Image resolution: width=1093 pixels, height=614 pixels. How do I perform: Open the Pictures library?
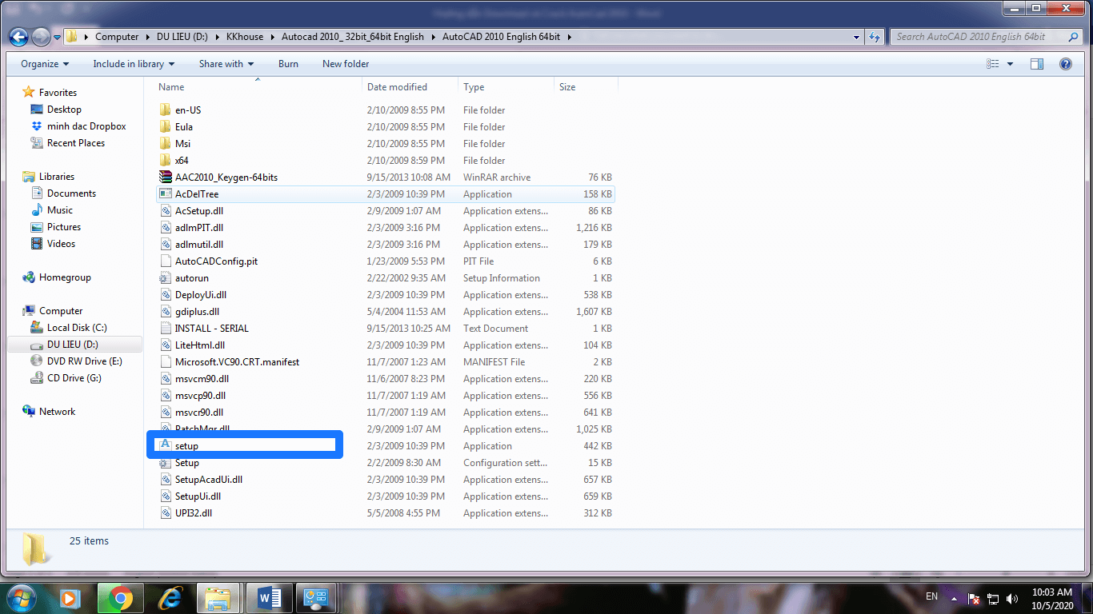pos(64,227)
